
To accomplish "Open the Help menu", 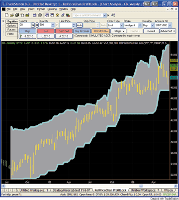I will (73, 9).
